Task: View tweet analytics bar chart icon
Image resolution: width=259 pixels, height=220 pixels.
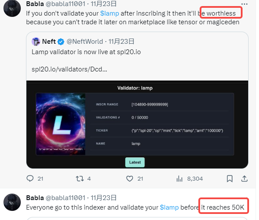Action: pyautogui.click(x=179, y=179)
